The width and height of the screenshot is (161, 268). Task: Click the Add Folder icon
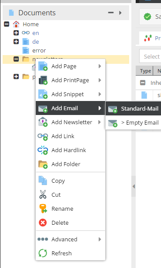pos(43,164)
